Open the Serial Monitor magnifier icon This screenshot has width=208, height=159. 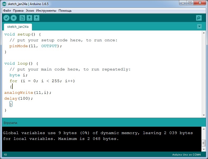pos(199,18)
